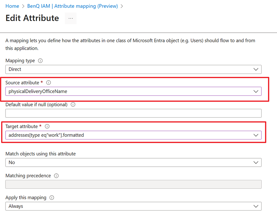Click the disabled Matching precedence field
The height and width of the screenshot is (216, 277).
pos(133,184)
